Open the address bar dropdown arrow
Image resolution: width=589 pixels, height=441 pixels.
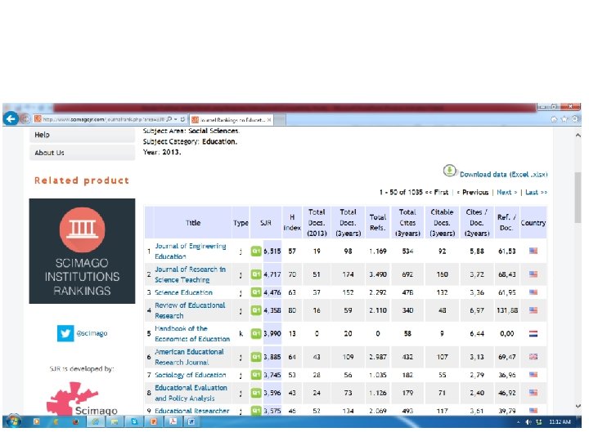(x=176, y=119)
